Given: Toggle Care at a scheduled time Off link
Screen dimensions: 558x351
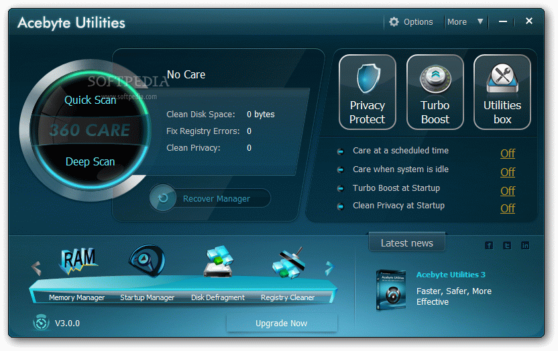Looking at the screenshot, I should [x=508, y=153].
